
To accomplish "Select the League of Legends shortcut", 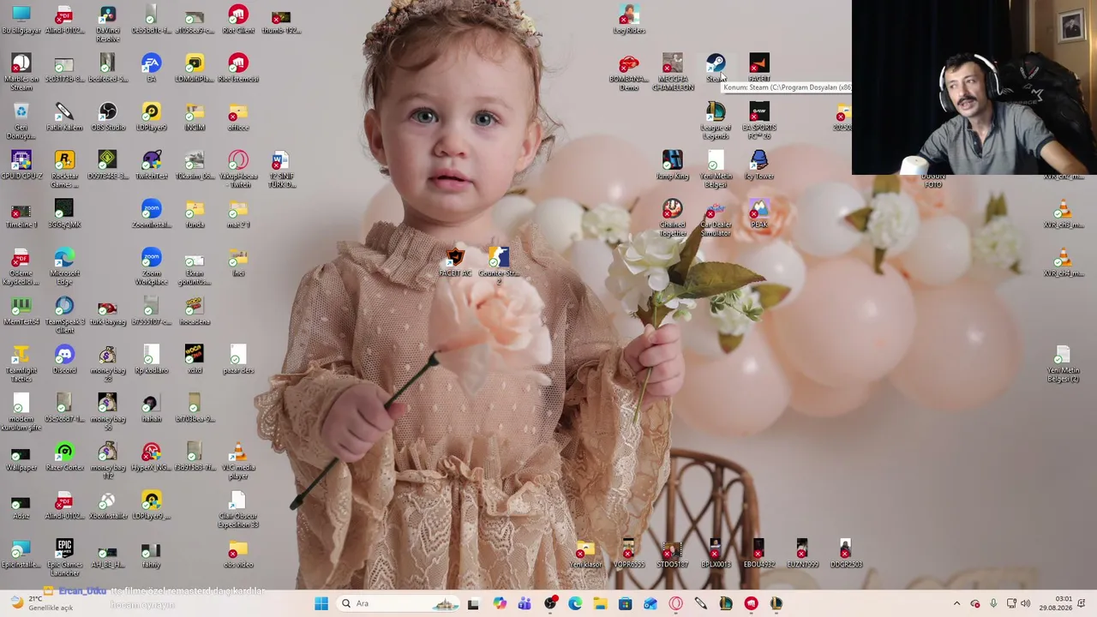I will tap(716, 122).
